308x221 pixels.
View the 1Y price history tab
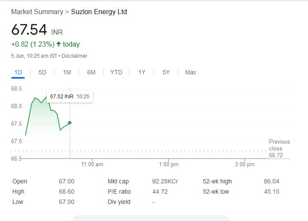pos(142,72)
